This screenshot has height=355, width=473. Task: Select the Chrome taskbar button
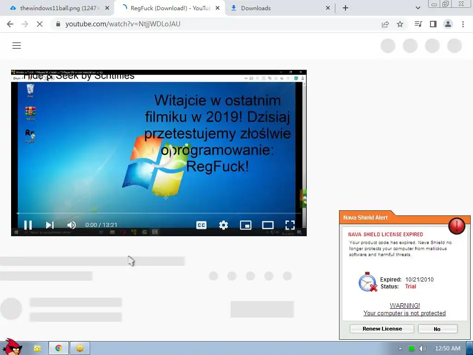point(59,349)
